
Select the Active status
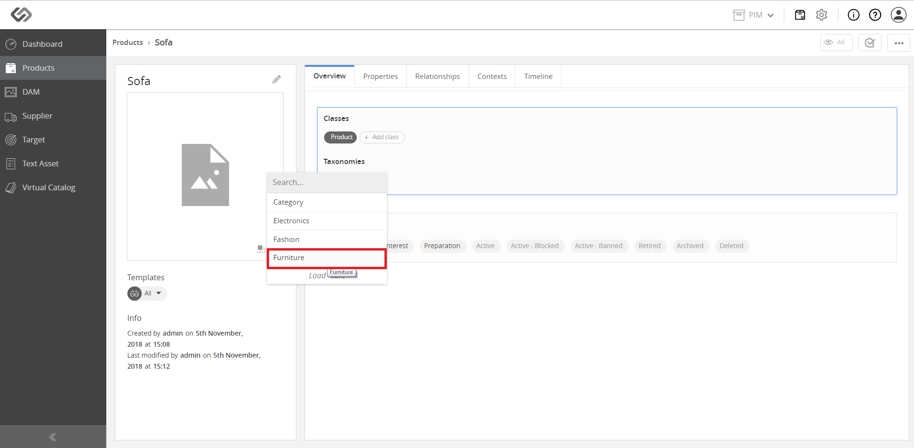point(485,246)
